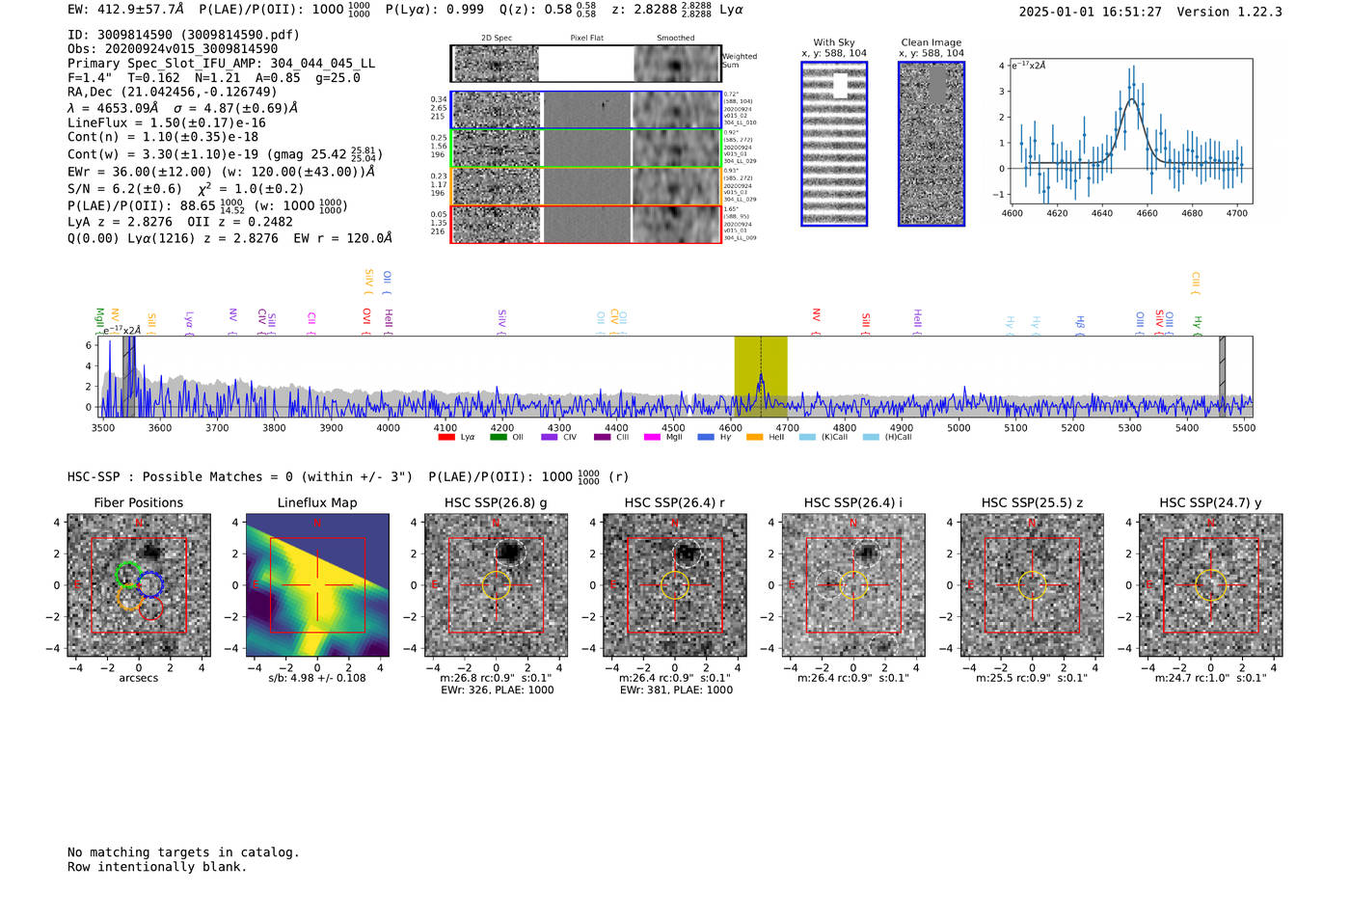Click 'Row intentionally blank.' text
Image resolution: width=1350 pixels, height=919 pixels.
tap(157, 866)
